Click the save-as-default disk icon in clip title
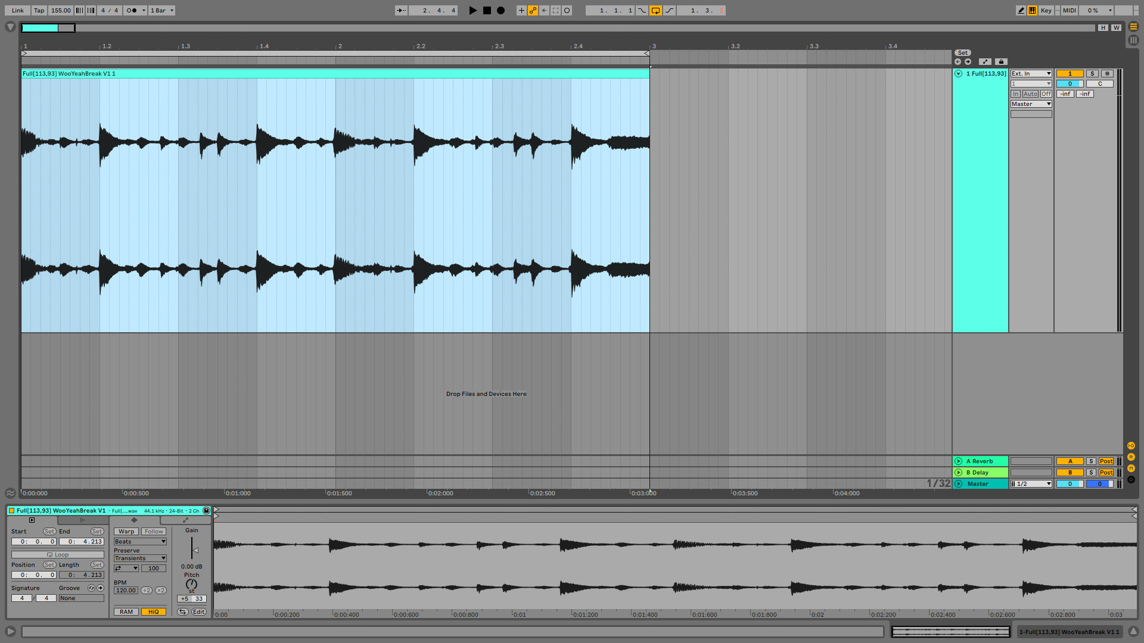Viewport: 1144px width, 643px height. 206,511
